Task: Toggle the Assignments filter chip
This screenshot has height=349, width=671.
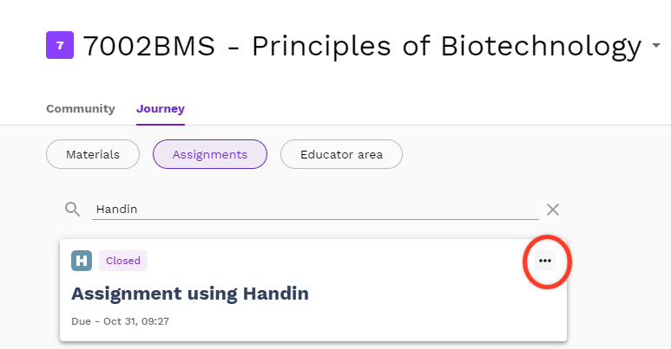Action: pyautogui.click(x=210, y=154)
